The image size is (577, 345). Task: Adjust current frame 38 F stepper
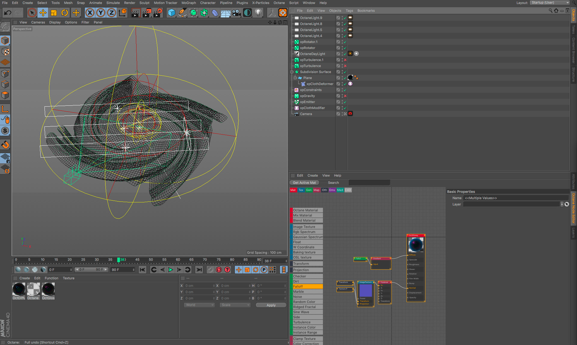click(286, 261)
